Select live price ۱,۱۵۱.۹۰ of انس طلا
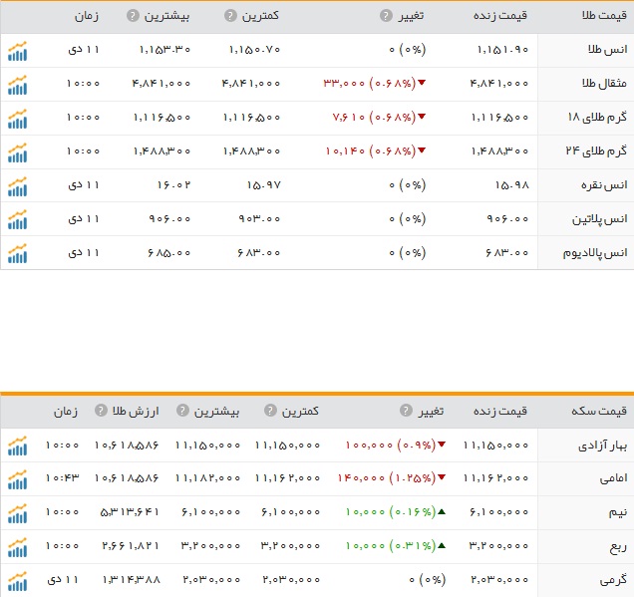This screenshot has height=597, width=634. coord(503,50)
